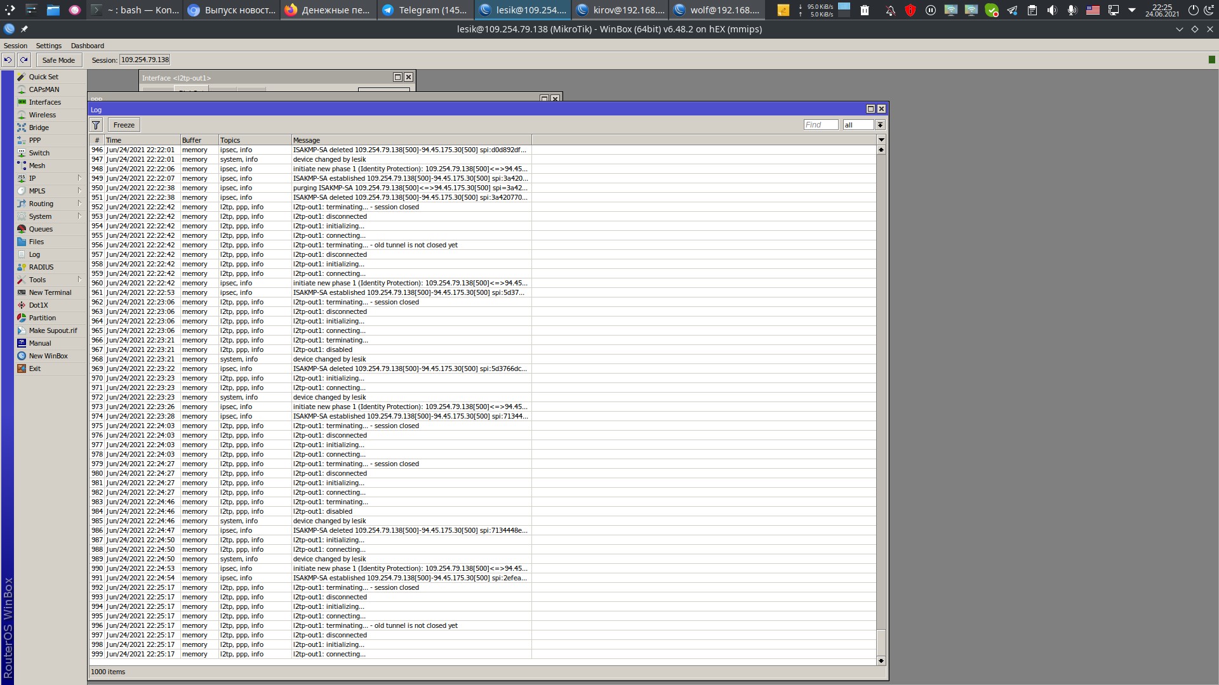Open the Settings menu
The image size is (1219, 685).
(49, 46)
